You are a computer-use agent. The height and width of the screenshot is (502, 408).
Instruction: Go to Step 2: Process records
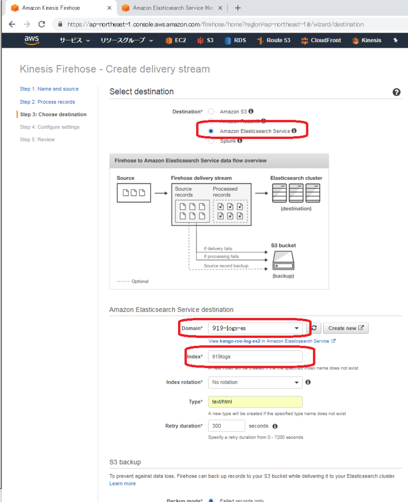47,102
